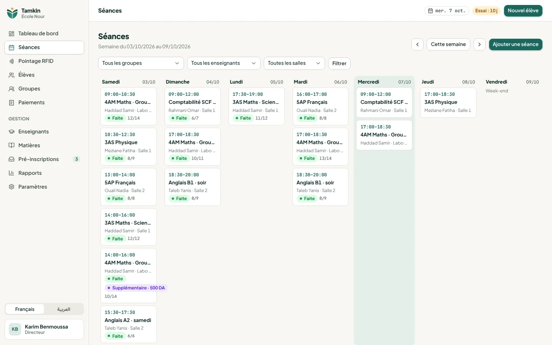This screenshot has width=552, height=345.
Task: Click the KB user avatar
Action: [x=15, y=329]
